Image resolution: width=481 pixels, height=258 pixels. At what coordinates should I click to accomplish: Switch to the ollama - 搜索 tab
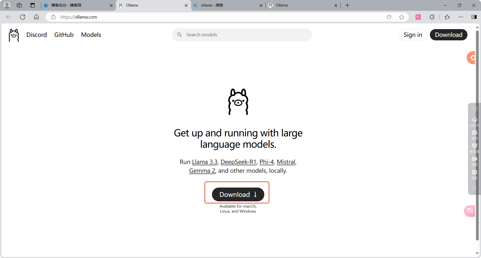[228, 5]
